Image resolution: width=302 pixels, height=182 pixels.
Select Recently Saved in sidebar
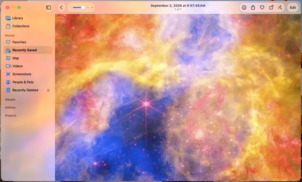[x=28, y=50]
